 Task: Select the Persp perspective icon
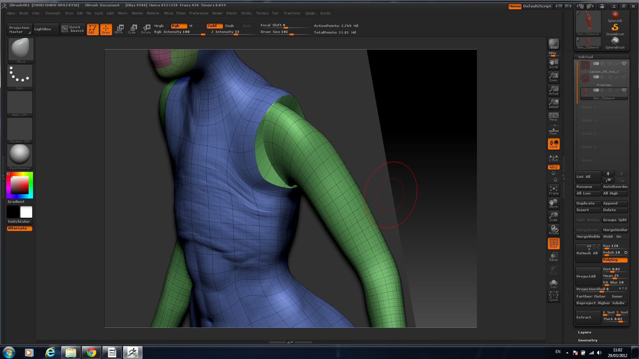pos(553,117)
